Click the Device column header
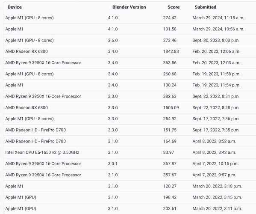The height and width of the screenshot is (214, 256). tap(15, 7)
